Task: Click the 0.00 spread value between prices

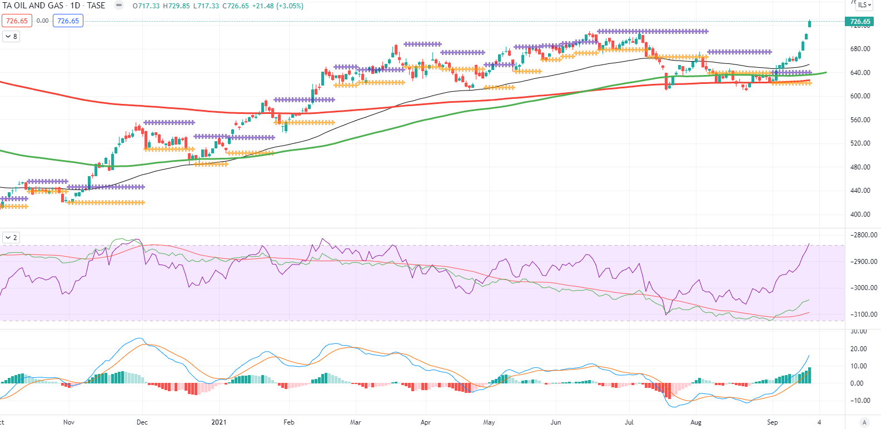Action: point(43,21)
